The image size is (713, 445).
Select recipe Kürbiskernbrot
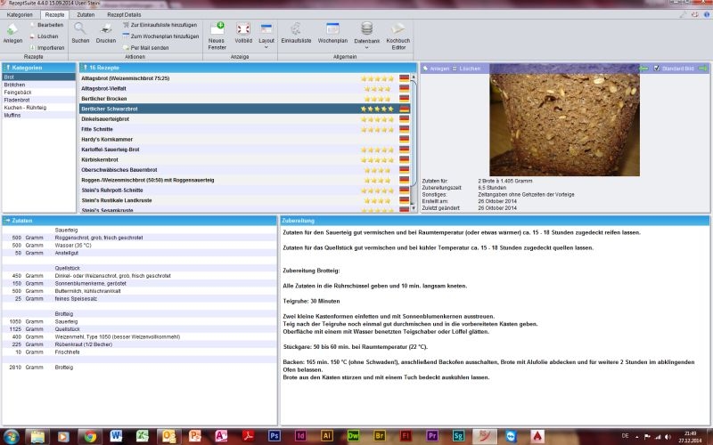coord(244,160)
